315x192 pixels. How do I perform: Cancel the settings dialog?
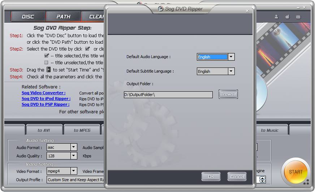coord(237,176)
